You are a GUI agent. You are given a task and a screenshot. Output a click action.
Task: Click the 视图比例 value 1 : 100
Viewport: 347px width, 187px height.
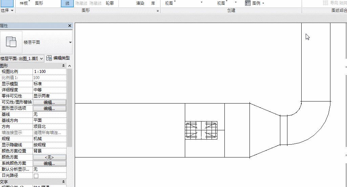(x=49, y=72)
